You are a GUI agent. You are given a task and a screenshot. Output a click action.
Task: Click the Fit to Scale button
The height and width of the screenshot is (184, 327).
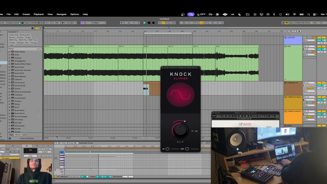coord(45,149)
